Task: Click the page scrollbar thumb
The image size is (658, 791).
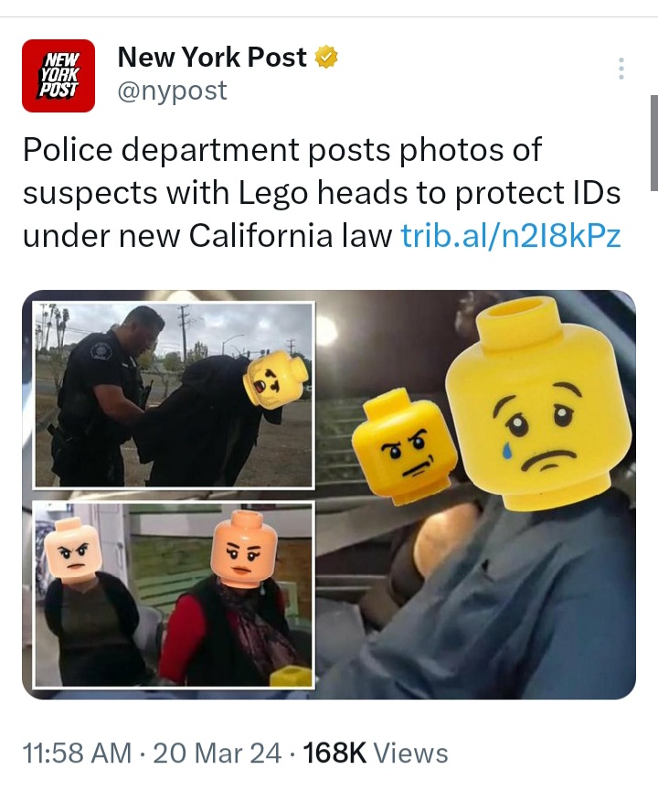Action: click(x=654, y=144)
